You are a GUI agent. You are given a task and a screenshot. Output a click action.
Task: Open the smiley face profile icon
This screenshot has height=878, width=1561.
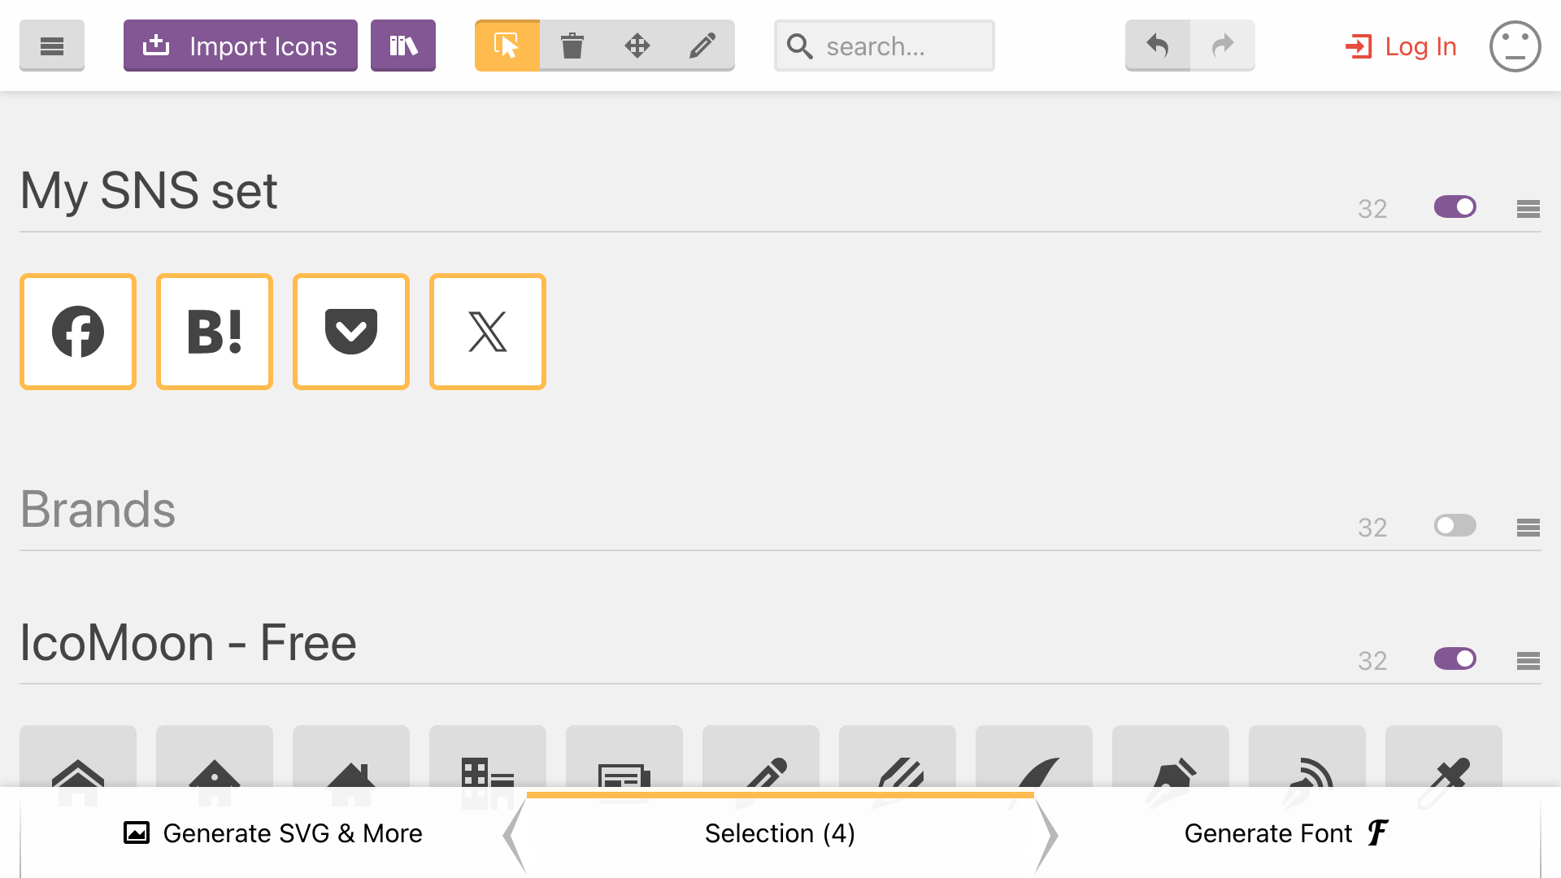click(x=1515, y=46)
